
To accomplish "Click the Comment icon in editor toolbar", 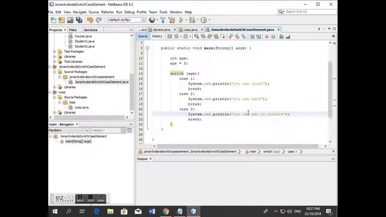I will (x=282, y=36).
